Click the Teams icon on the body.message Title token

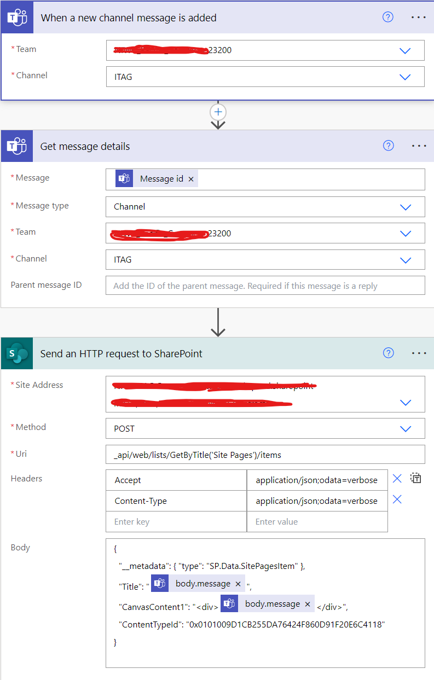click(159, 583)
